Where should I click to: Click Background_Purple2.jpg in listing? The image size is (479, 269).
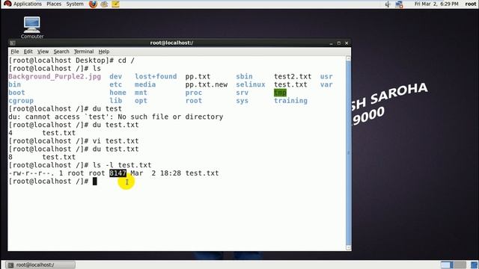tap(55, 76)
